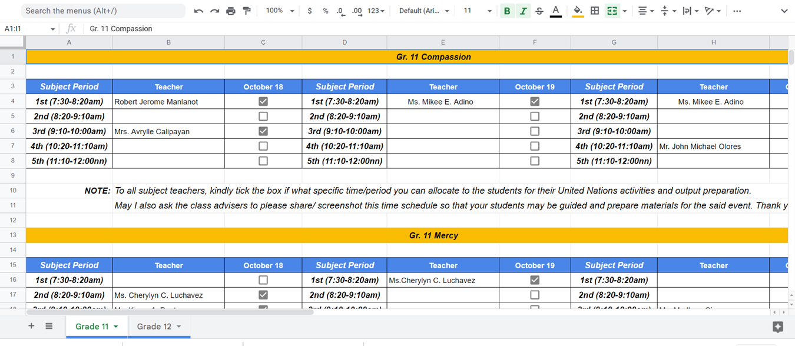Open text wrapping options
The width and height of the screenshot is (795, 346).
690,11
